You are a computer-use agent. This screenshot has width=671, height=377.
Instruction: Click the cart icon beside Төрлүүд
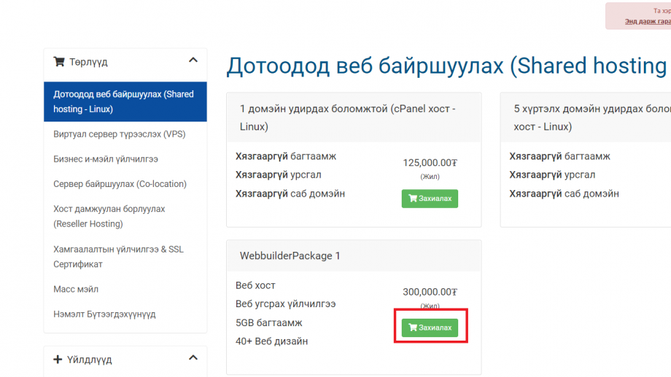tap(59, 62)
